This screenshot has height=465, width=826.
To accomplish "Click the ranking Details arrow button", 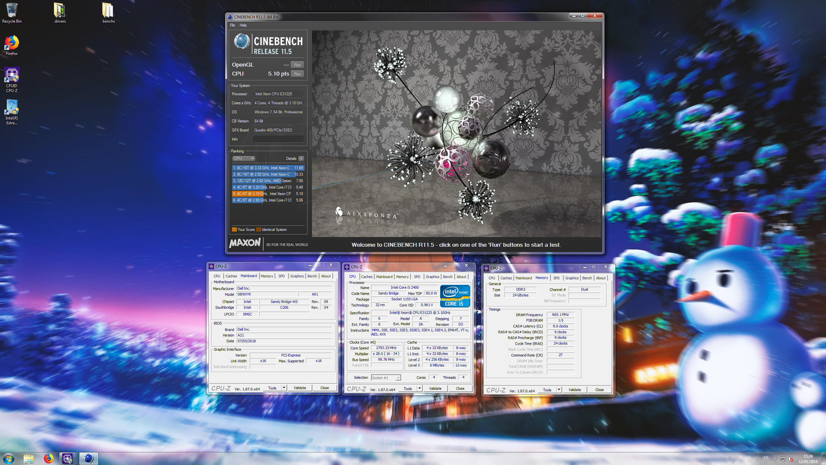I will click(x=301, y=159).
